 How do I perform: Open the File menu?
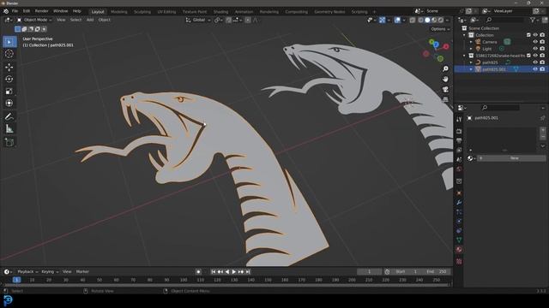[x=15, y=11]
